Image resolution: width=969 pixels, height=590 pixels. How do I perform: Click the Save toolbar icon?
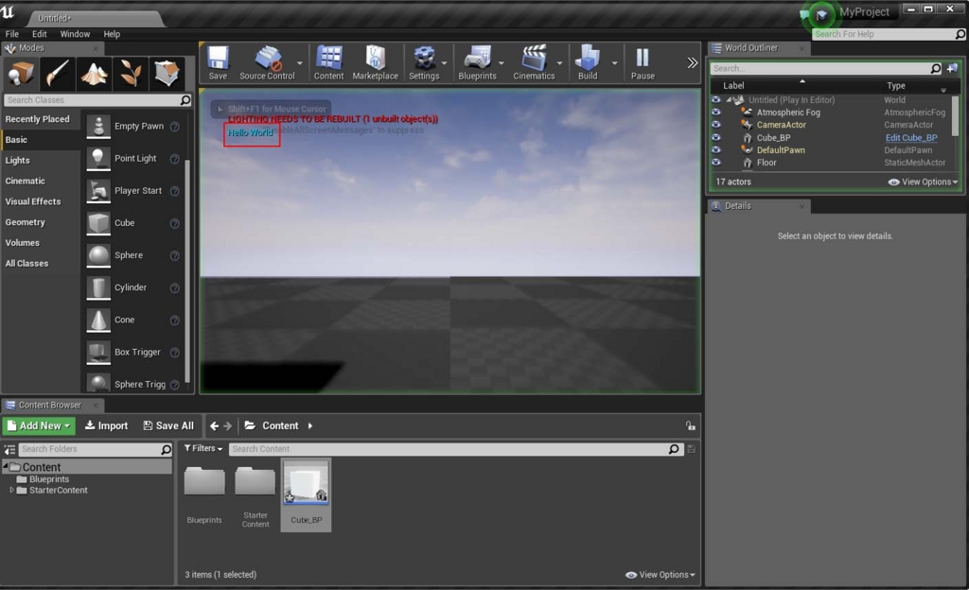[218, 63]
